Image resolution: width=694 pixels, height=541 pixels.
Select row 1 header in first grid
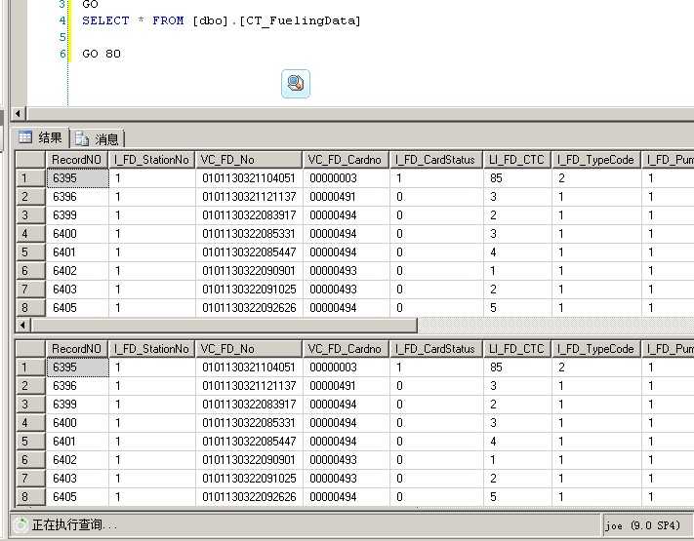pyautogui.click(x=30, y=178)
